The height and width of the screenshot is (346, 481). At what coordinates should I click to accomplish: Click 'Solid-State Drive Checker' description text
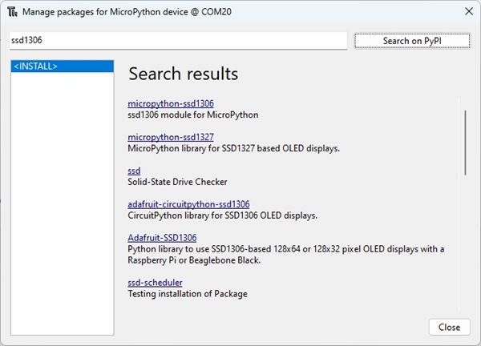[177, 182]
